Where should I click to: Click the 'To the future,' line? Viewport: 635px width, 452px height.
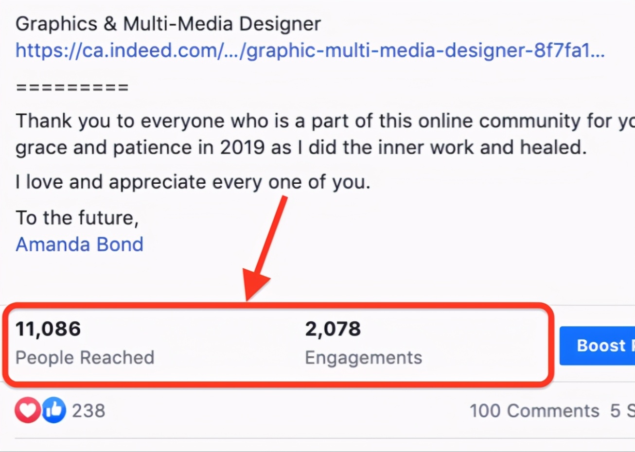[77, 217]
